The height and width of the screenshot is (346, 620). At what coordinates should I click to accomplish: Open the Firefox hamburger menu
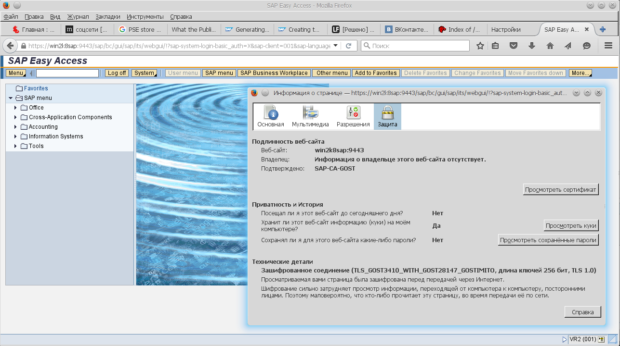tap(608, 46)
